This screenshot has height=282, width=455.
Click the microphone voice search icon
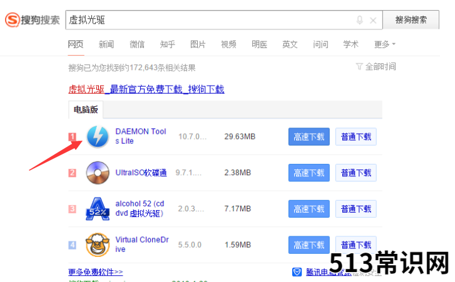(359, 20)
